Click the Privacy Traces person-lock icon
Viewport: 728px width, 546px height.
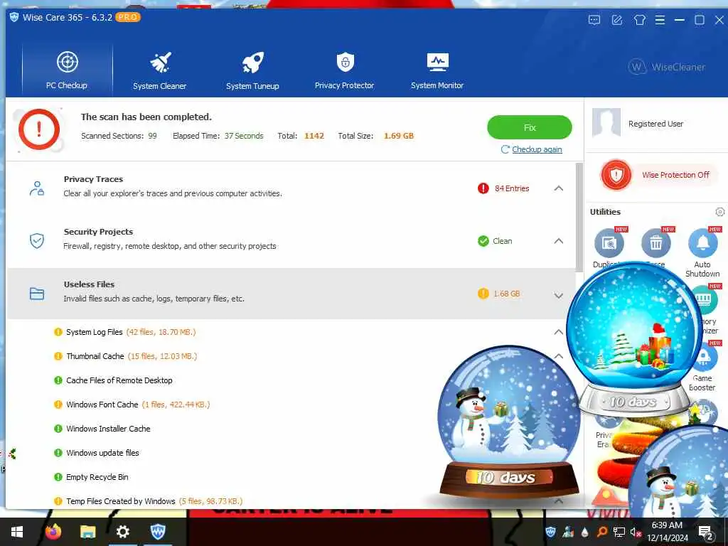coord(37,188)
